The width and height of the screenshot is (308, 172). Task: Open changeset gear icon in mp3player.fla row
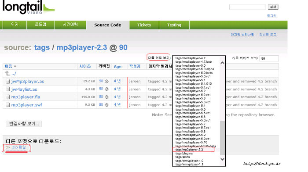(x=106, y=97)
